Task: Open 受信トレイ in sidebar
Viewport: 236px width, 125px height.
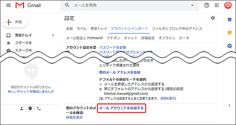Action: 23,35
